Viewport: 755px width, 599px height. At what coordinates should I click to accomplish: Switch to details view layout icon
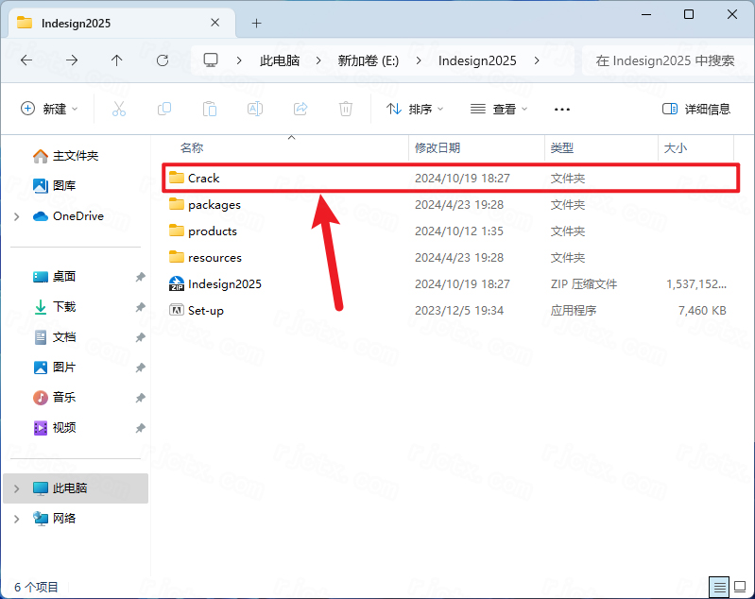[x=719, y=587]
